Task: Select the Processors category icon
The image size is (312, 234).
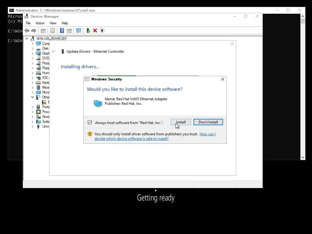Action: pos(38,112)
